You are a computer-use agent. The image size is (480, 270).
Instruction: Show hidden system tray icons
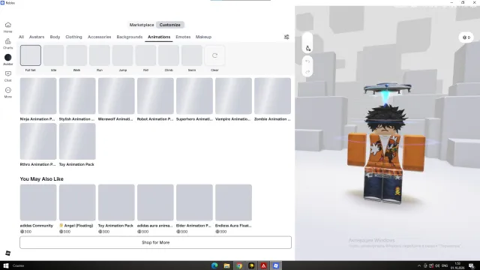click(x=419, y=265)
